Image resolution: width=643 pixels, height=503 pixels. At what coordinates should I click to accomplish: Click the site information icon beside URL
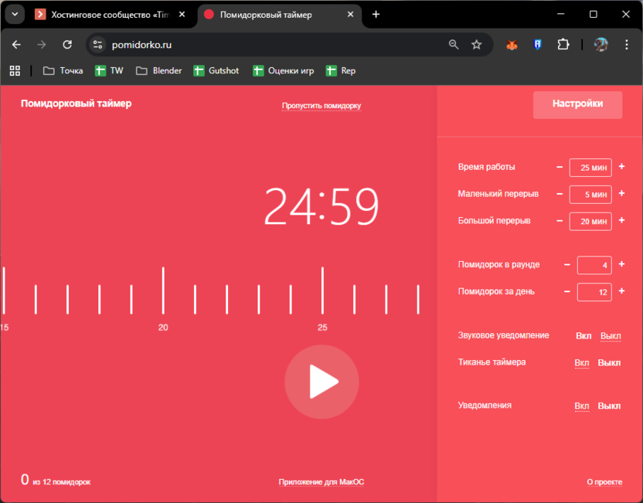[97, 44]
